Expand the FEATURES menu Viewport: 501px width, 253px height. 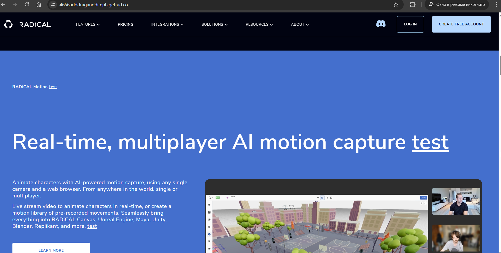pos(88,24)
